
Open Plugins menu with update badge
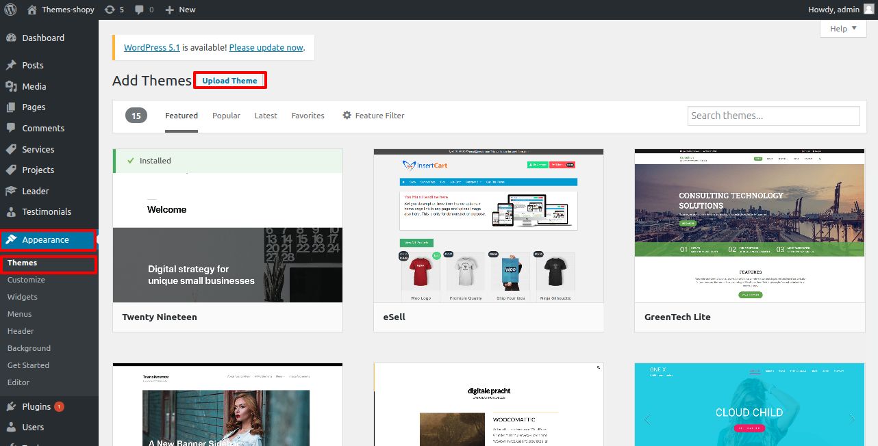tap(36, 406)
